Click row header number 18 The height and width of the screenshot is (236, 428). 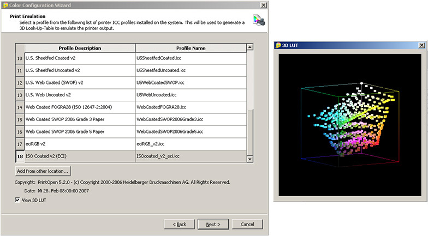[20, 156]
